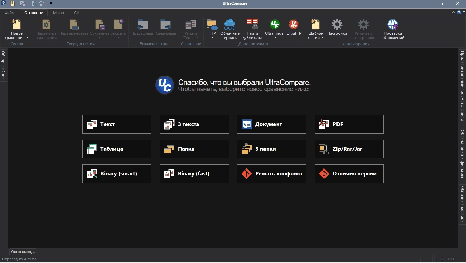Image resolution: width=466 pixels, height=263 pixels.
Task: Click the print preview icon in quick access toolbar
Action: pyautogui.click(x=34, y=3)
